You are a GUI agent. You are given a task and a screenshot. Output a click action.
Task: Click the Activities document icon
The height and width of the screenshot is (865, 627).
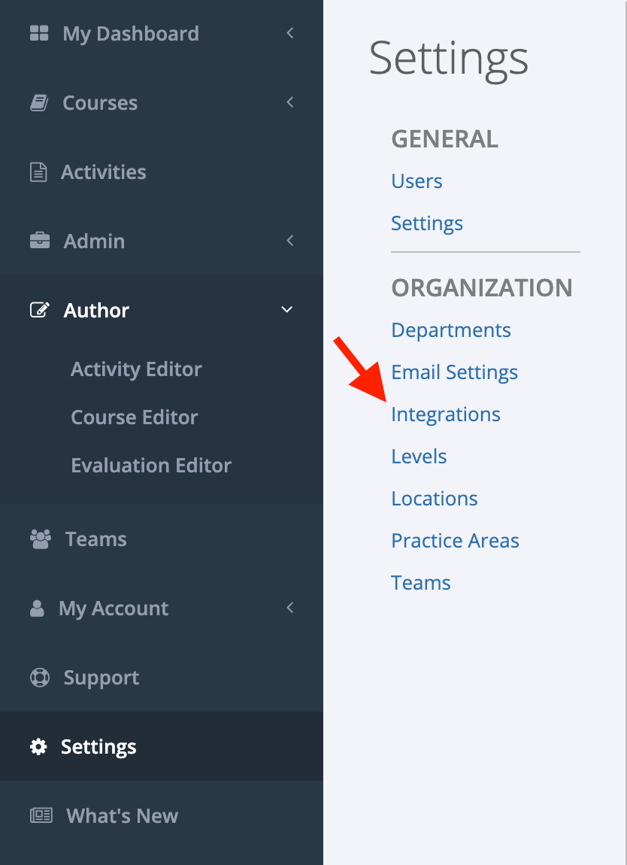coord(38,172)
